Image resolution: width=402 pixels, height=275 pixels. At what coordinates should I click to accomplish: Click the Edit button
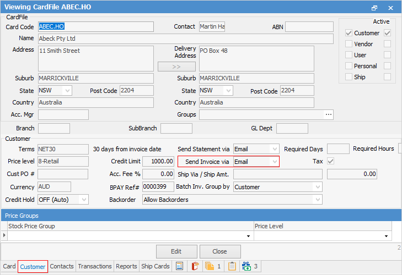pyautogui.click(x=176, y=251)
